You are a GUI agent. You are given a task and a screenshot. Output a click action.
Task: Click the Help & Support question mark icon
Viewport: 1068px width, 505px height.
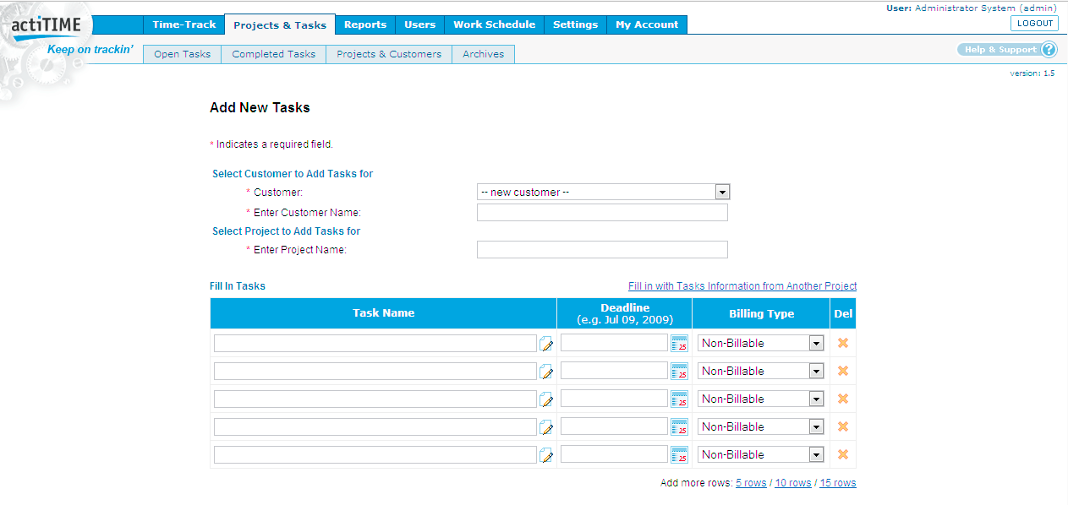tap(1049, 50)
